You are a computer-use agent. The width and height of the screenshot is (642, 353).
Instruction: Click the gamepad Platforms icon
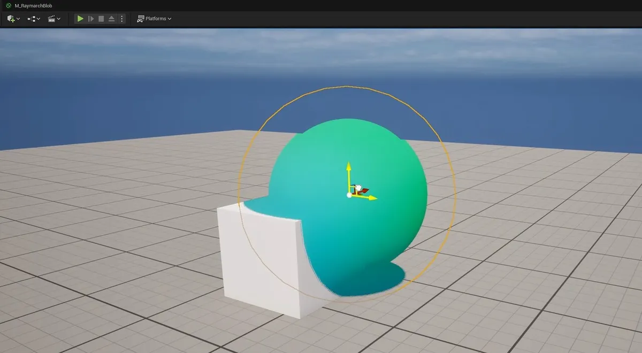[141, 18]
